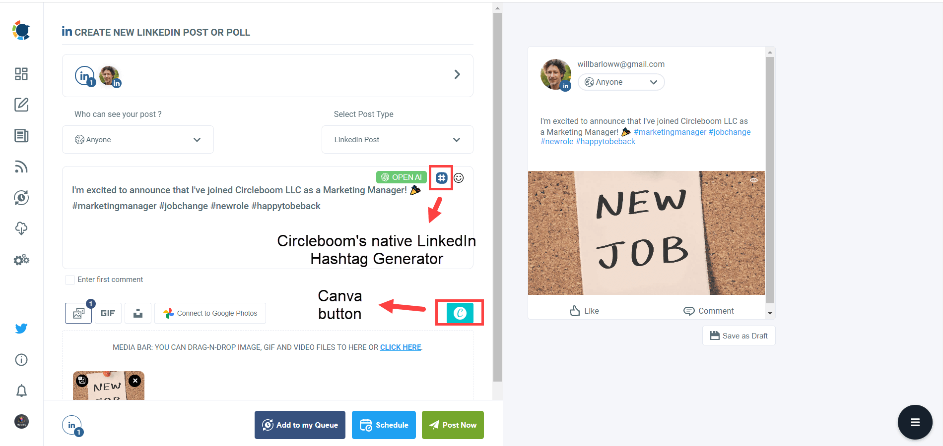Image resolution: width=943 pixels, height=446 pixels.
Task: Enable the Enter first comment checkbox
Action: (69, 279)
